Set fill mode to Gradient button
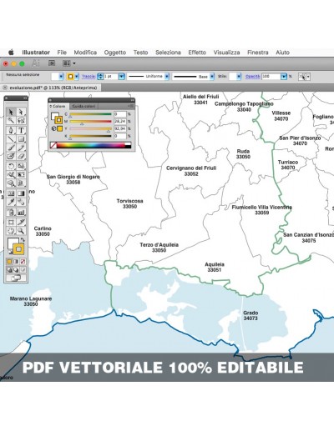 (x=16, y=262)
